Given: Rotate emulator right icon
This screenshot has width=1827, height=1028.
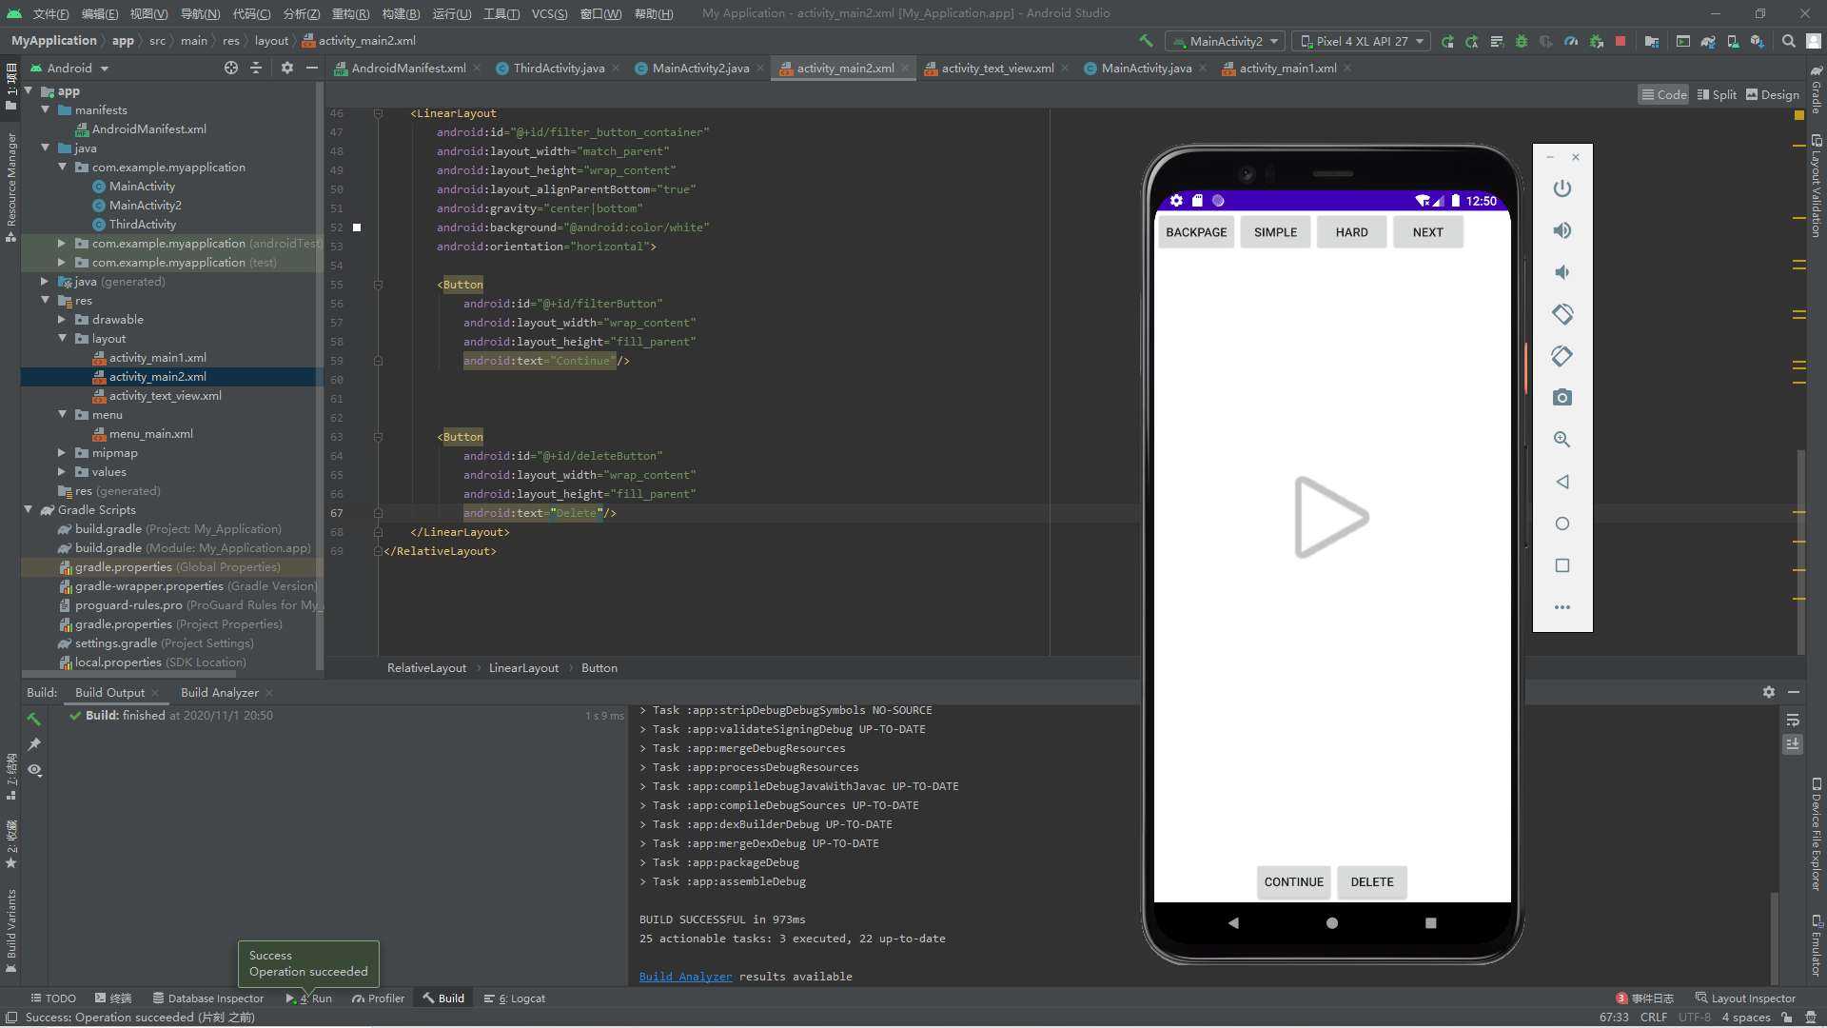Looking at the screenshot, I should pyautogui.click(x=1562, y=356).
